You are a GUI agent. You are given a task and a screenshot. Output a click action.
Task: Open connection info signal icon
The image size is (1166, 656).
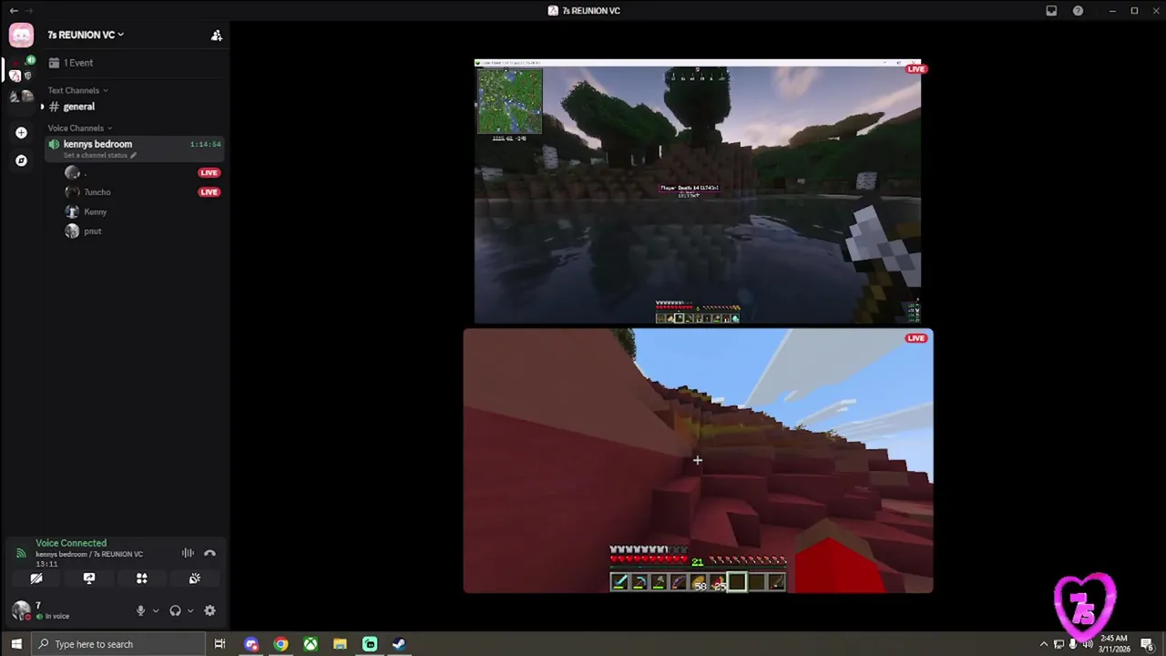point(21,553)
